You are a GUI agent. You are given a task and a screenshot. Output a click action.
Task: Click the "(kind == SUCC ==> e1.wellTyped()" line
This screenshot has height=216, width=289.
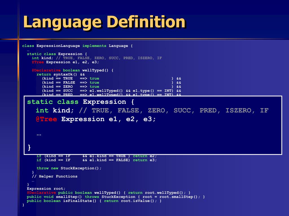(x=111, y=91)
